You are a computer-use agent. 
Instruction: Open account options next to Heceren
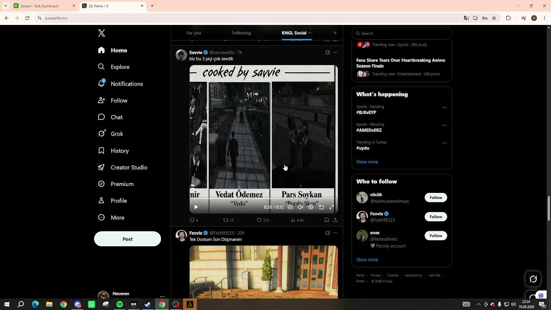[162, 297]
